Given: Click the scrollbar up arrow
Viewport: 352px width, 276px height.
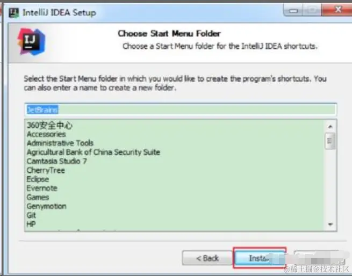Looking at the screenshot, I should coord(330,127).
